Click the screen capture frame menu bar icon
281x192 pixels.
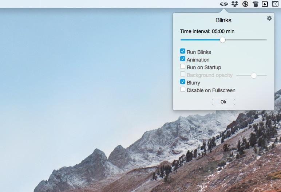(275, 4)
